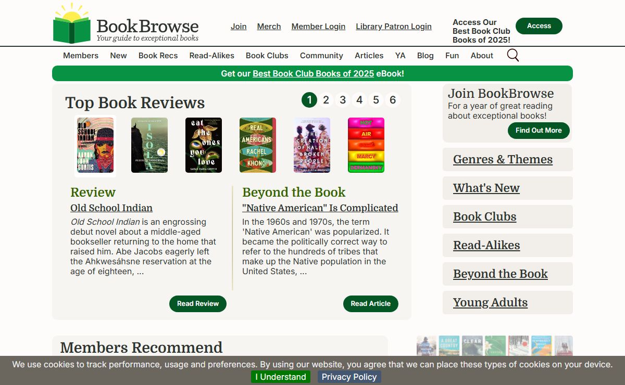Open the Members menu

(81, 56)
